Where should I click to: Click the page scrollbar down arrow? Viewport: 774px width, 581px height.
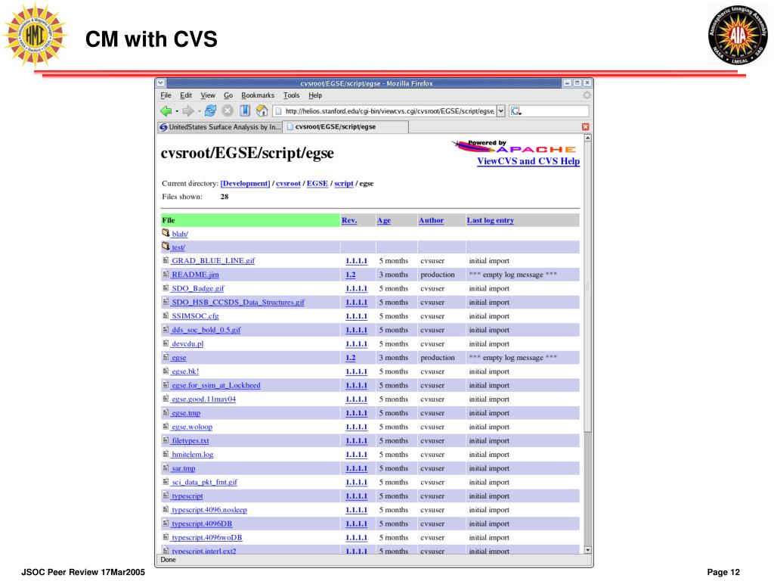pyautogui.click(x=587, y=549)
